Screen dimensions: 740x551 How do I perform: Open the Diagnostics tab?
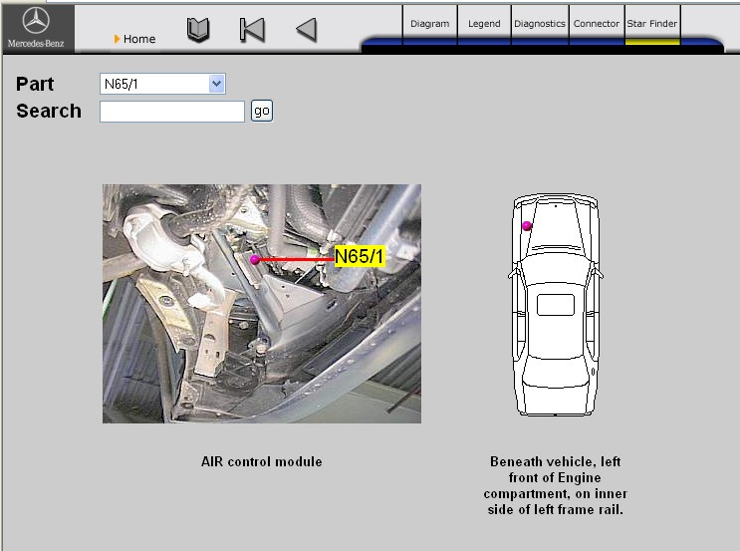[x=540, y=24]
